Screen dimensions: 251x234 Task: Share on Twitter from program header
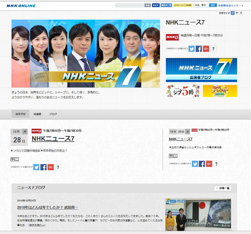[191, 49]
